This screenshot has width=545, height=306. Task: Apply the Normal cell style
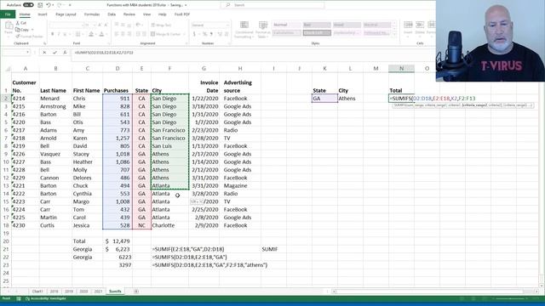pos(286,25)
